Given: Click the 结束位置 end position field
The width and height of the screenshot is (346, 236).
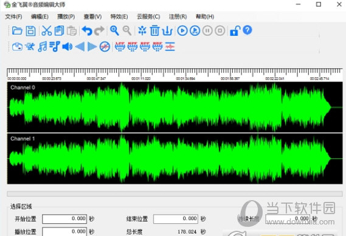Looking at the screenshot, I should tap(176, 219).
